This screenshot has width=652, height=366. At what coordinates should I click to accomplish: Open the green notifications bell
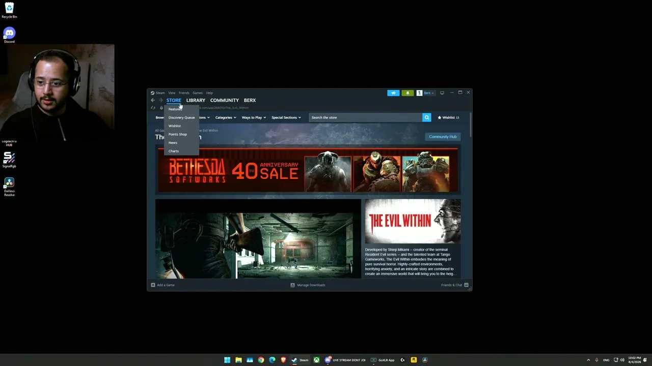pyautogui.click(x=407, y=93)
